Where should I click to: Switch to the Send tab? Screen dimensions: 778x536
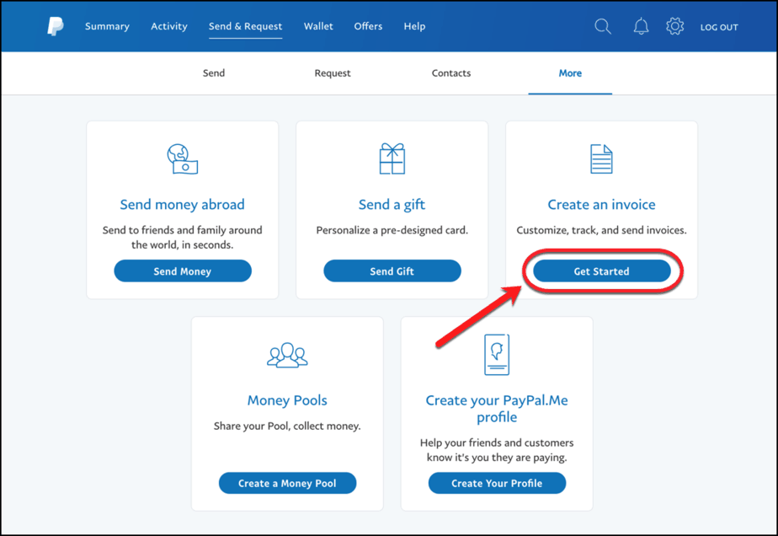213,73
